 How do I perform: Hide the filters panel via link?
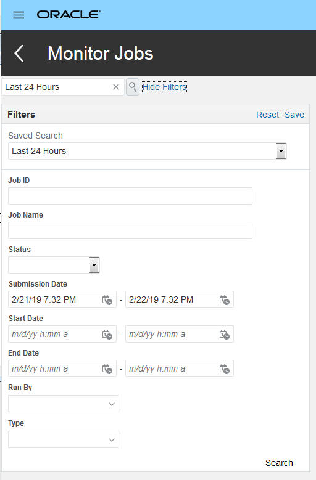[x=165, y=87]
